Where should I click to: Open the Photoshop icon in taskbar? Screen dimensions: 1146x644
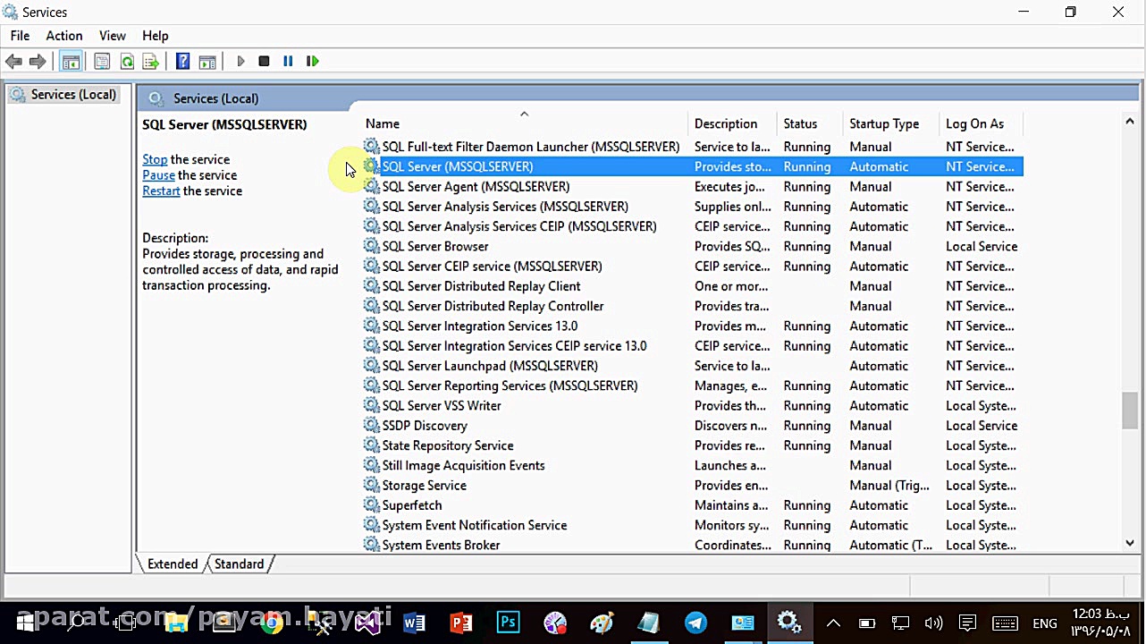(x=508, y=623)
